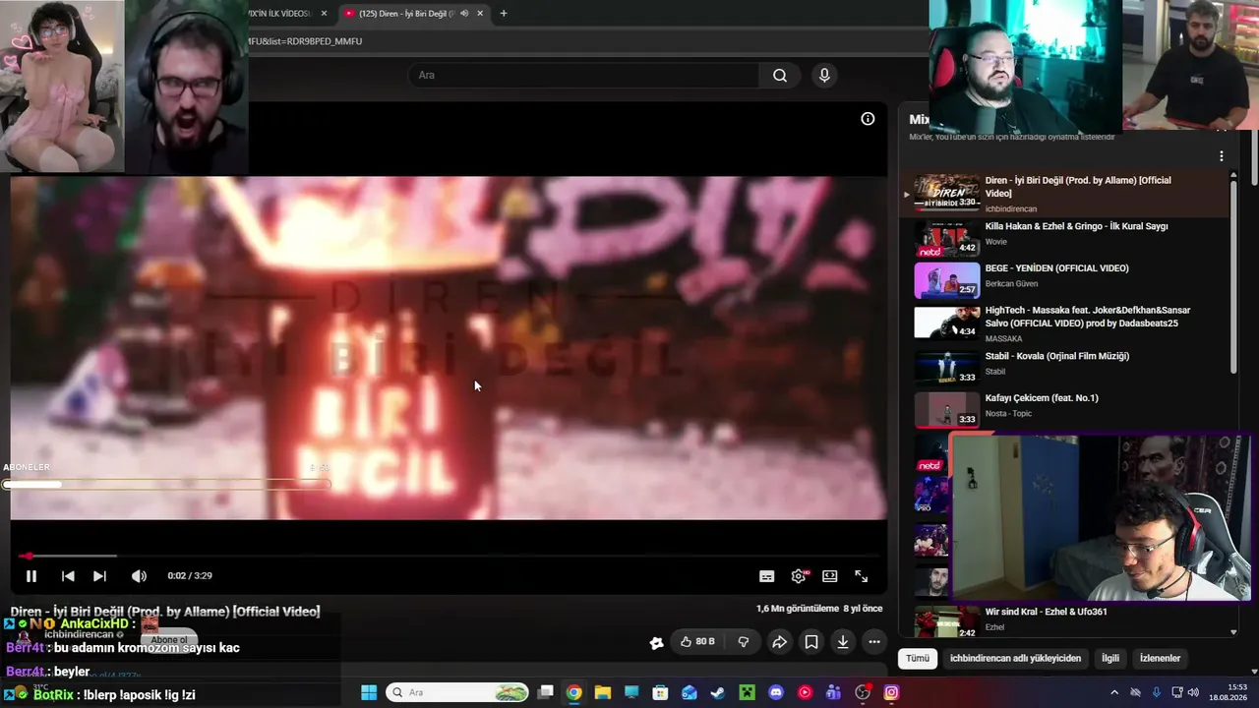This screenshot has height=708, width=1259.
Task: Launch Minecraft from the taskbar
Action: click(x=748, y=692)
